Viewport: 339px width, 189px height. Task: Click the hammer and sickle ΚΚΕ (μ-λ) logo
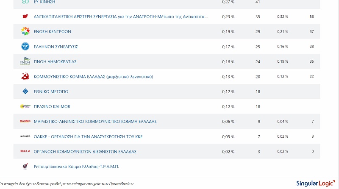pyautogui.click(x=25, y=77)
